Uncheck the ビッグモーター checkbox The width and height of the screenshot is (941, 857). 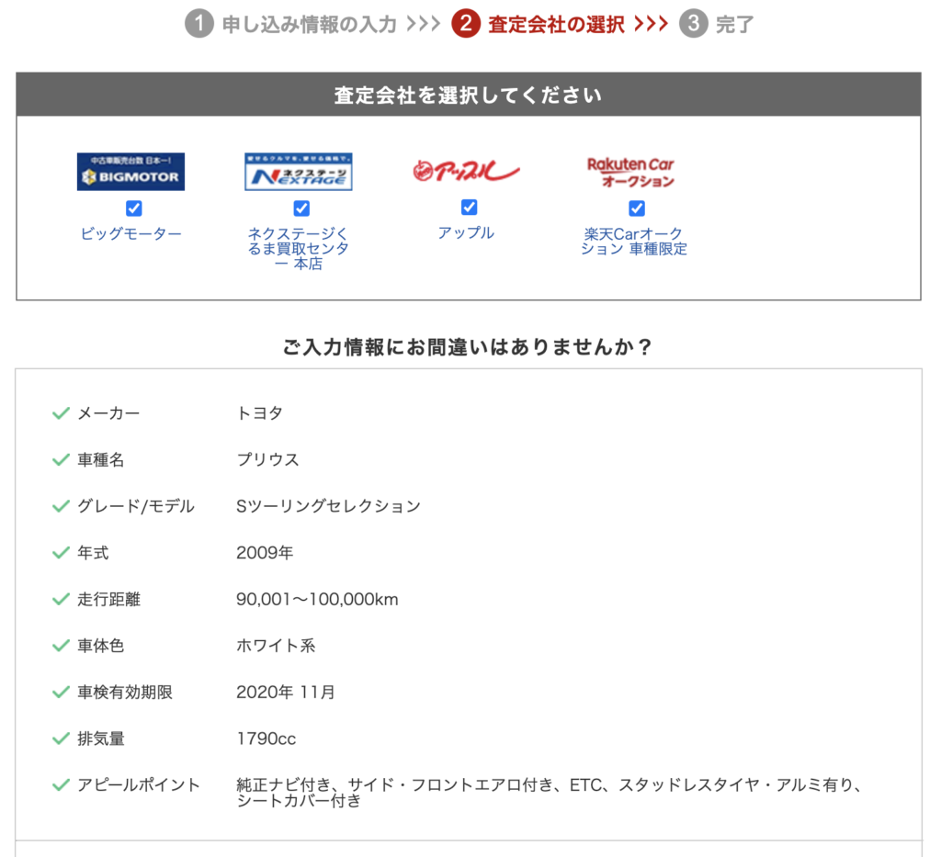[x=134, y=209]
